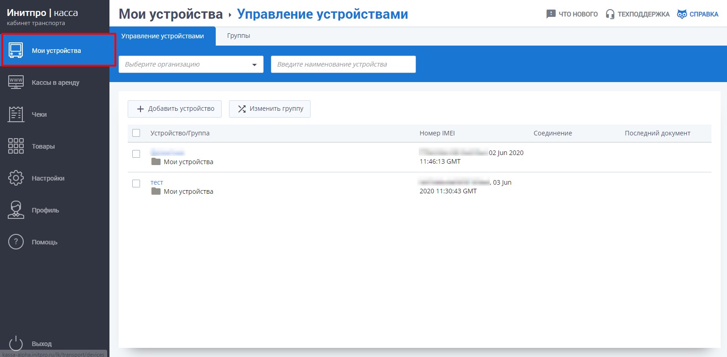The height and width of the screenshot is (357, 727).
Task: Click the Соединение column header
Action: (553, 133)
